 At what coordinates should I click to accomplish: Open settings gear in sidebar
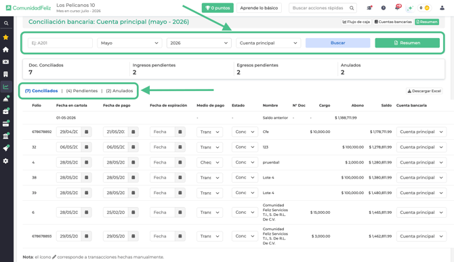[5, 161]
